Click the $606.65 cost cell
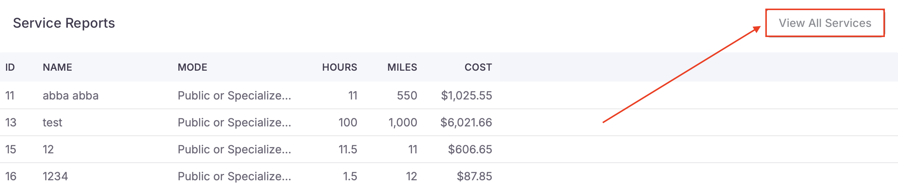This screenshot has width=898, height=187. (x=470, y=150)
